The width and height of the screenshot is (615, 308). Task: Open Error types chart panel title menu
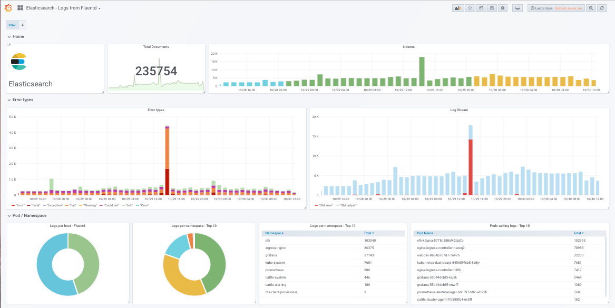pos(155,110)
